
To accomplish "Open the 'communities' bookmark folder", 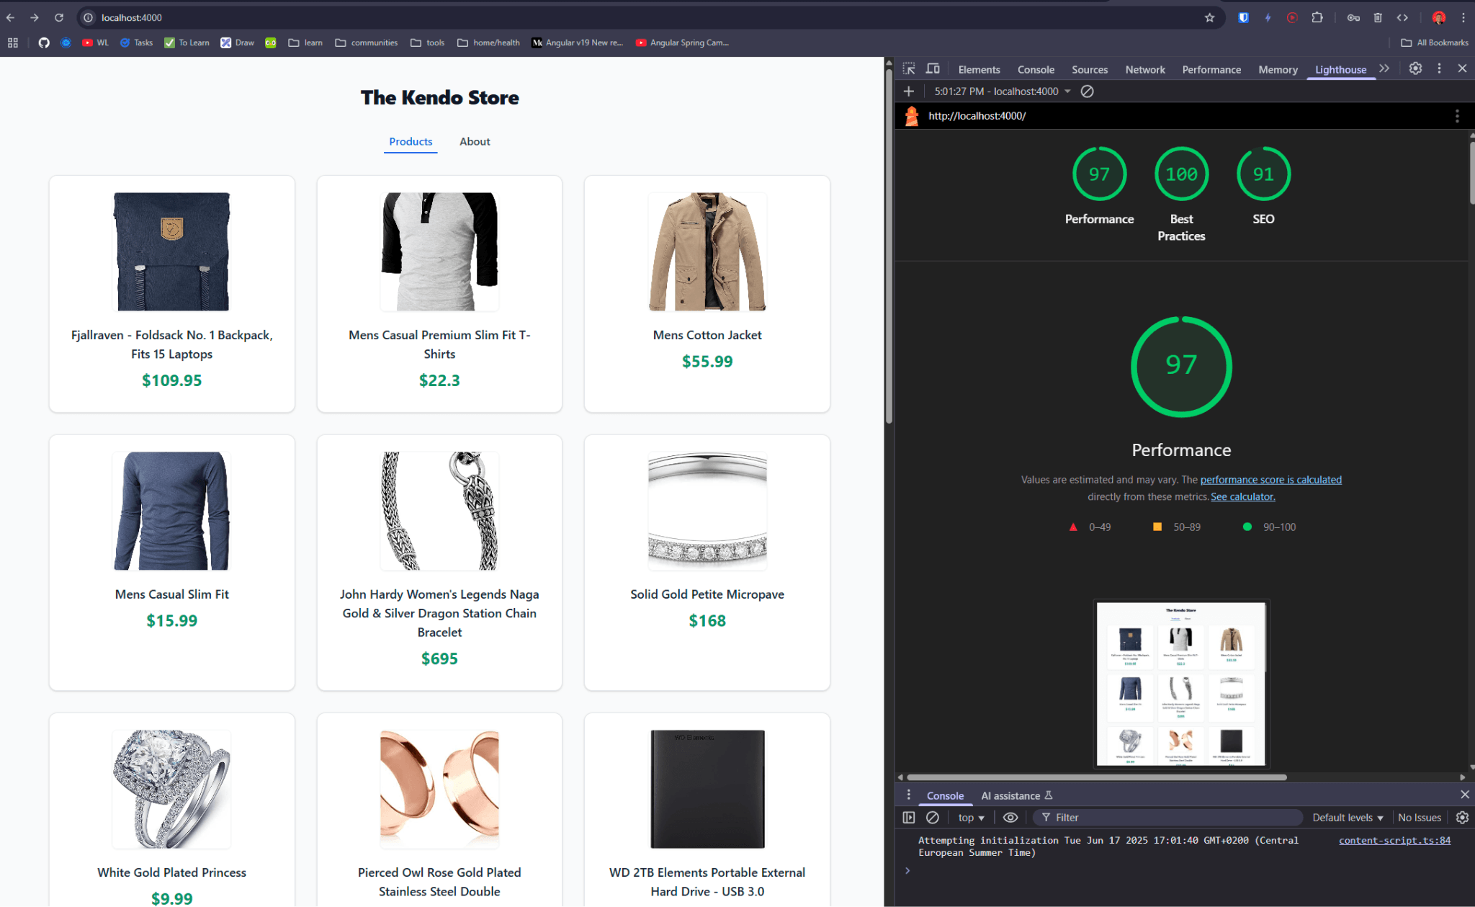I will [x=367, y=43].
